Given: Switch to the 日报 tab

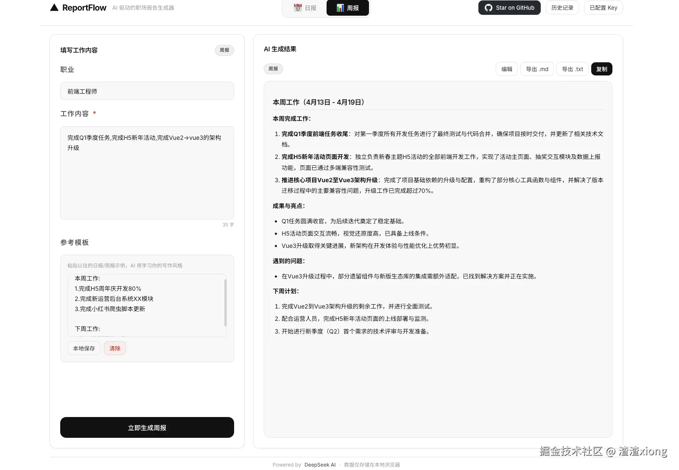Looking at the screenshot, I should click(x=304, y=7).
